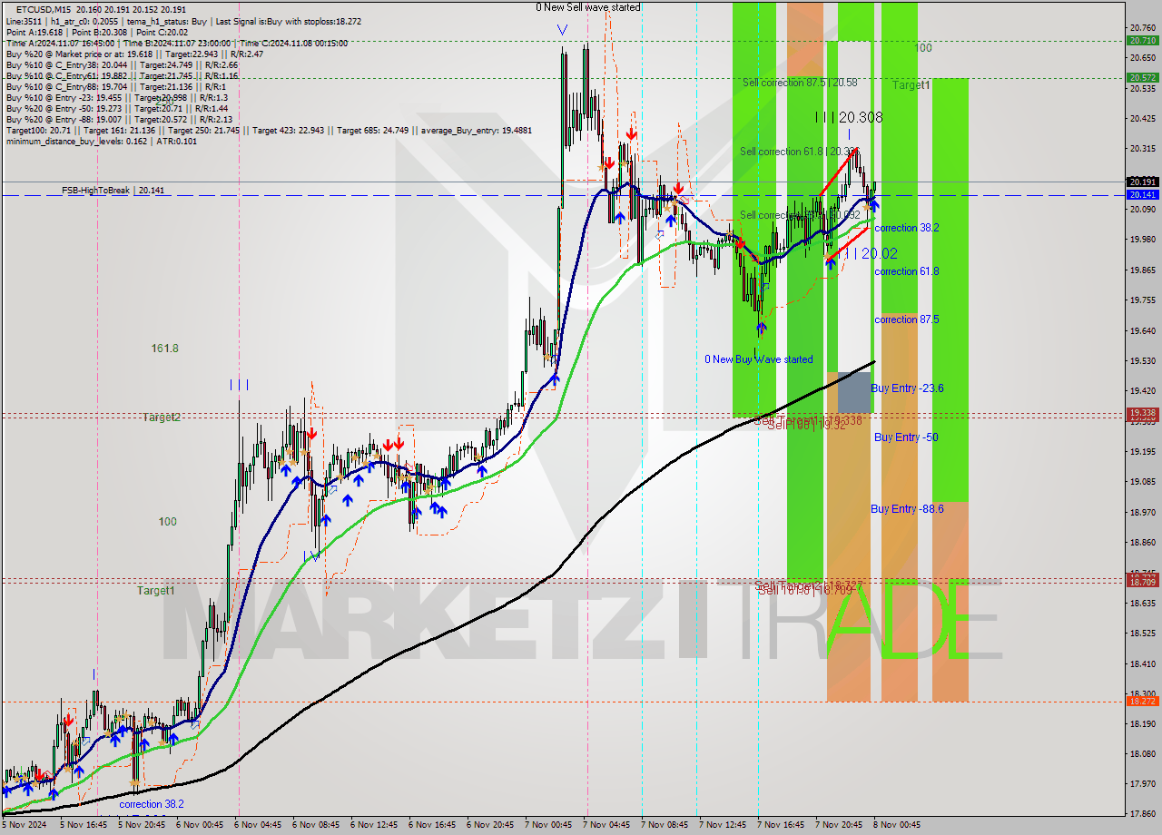Select the FSB-HighToBreak | 20.141 label
The width and height of the screenshot is (1162, 835).
pyautogui.click(x=113, y=191)
